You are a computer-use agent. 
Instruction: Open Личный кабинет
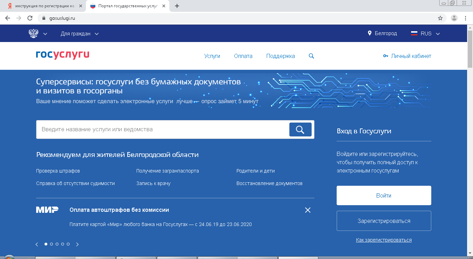(x=411, y=56)
